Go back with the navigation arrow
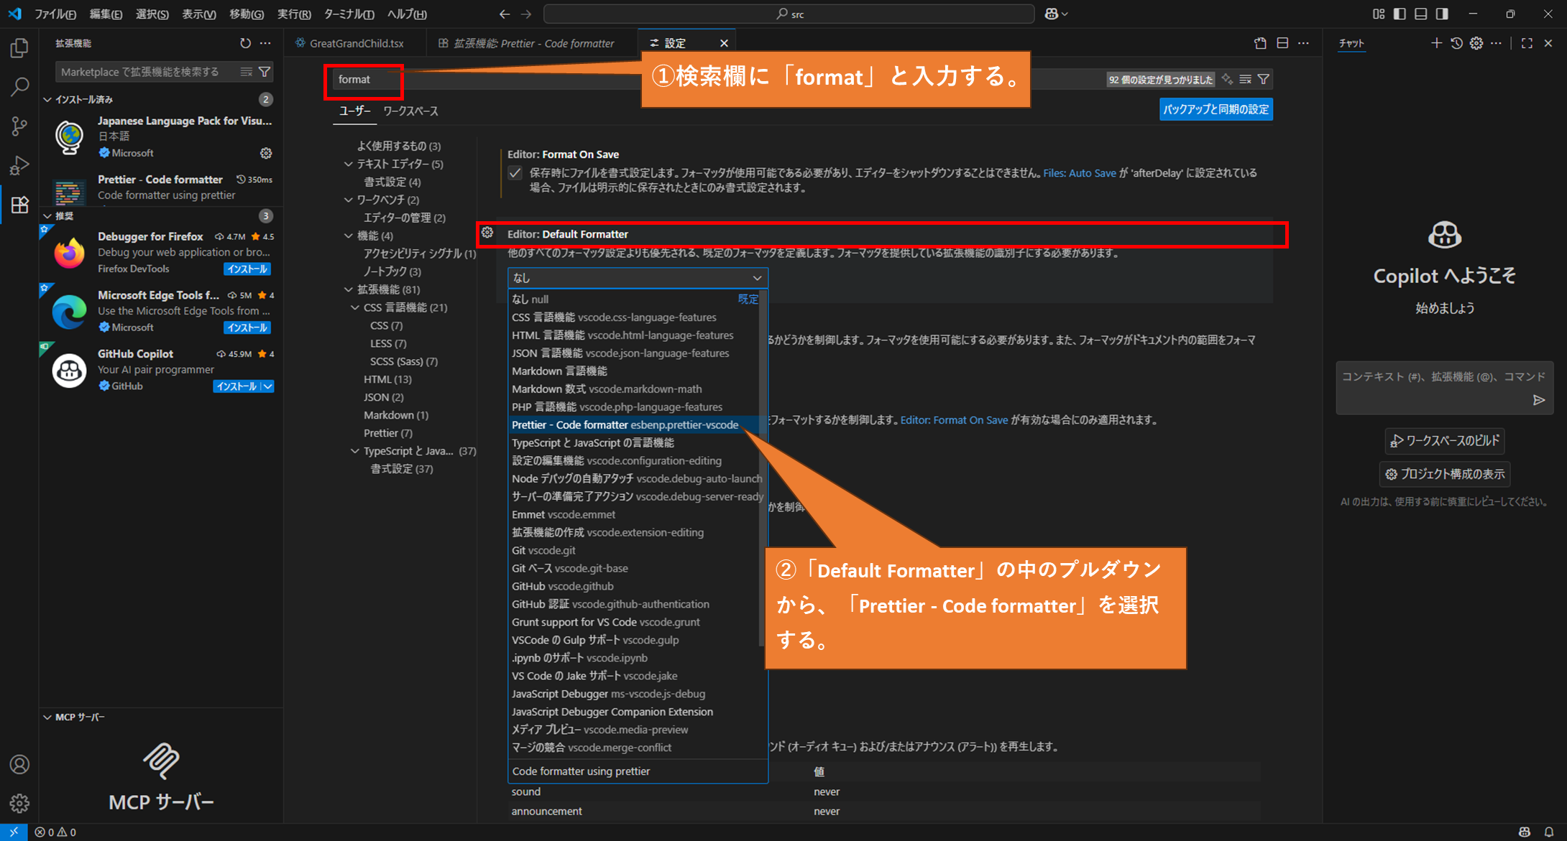Viewport: 1567px width, 841px height. click(x=505, y=14)
